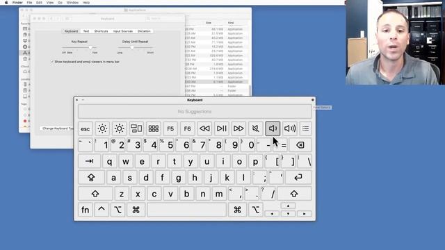Toggle the control caret key

[102, 210]
